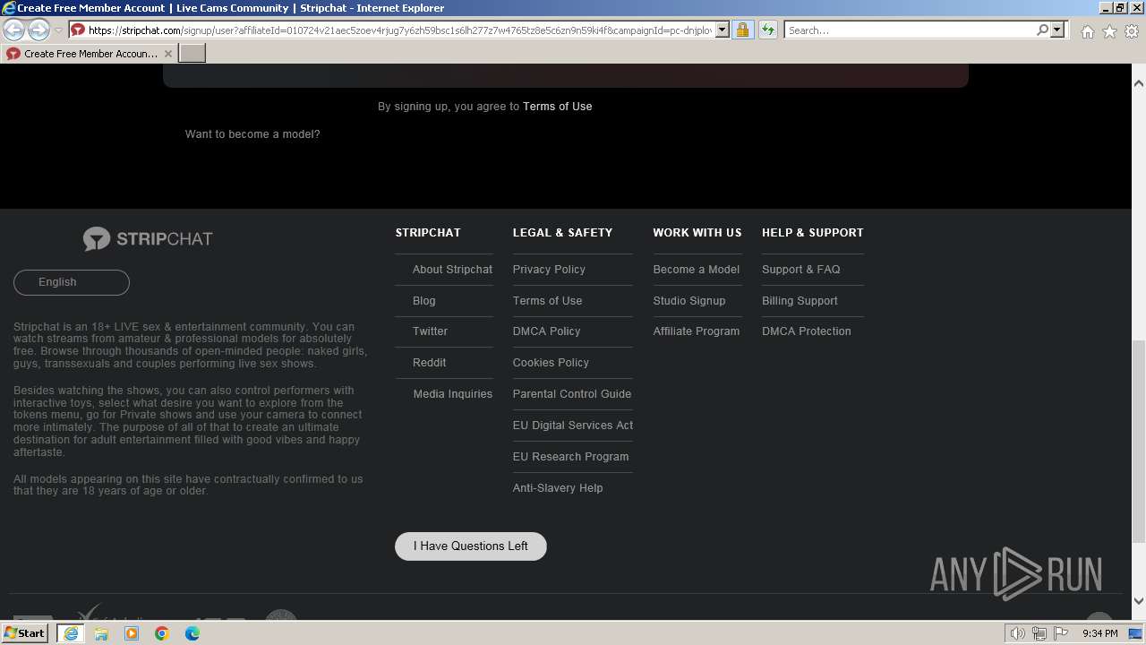
Task: Select the Create Free Member Account tab
Action: click(x=90, y=54)
